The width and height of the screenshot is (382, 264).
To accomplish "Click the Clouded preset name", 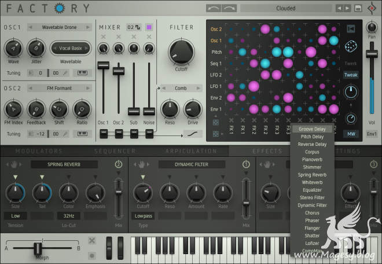I will point(286,8).
